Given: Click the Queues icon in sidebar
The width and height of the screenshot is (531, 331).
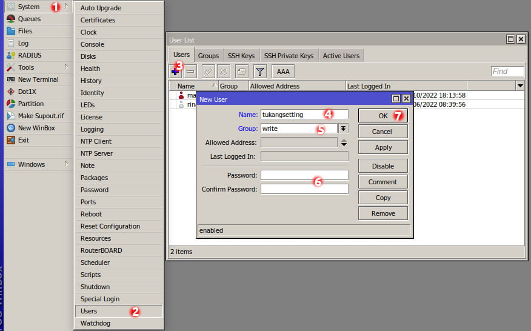Looking at the screenshot, I should point(11,19).
